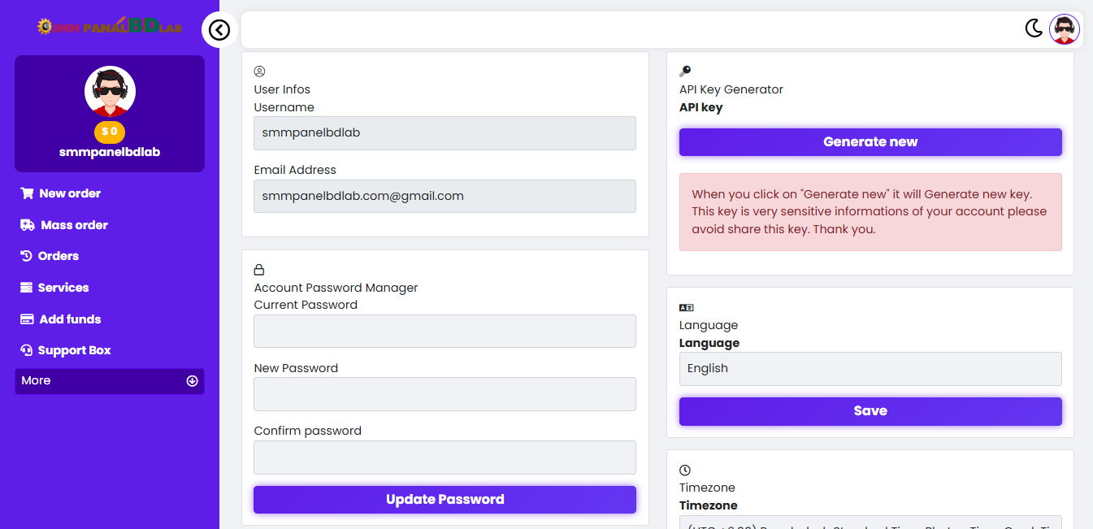
Task: Open the profile avatar in the top bar
Action: (x=1064, y=29)
